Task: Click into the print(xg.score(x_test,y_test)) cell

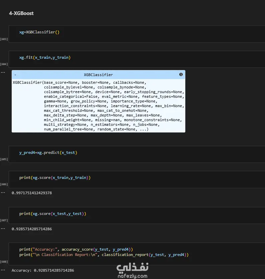Action: pos(137,216)
